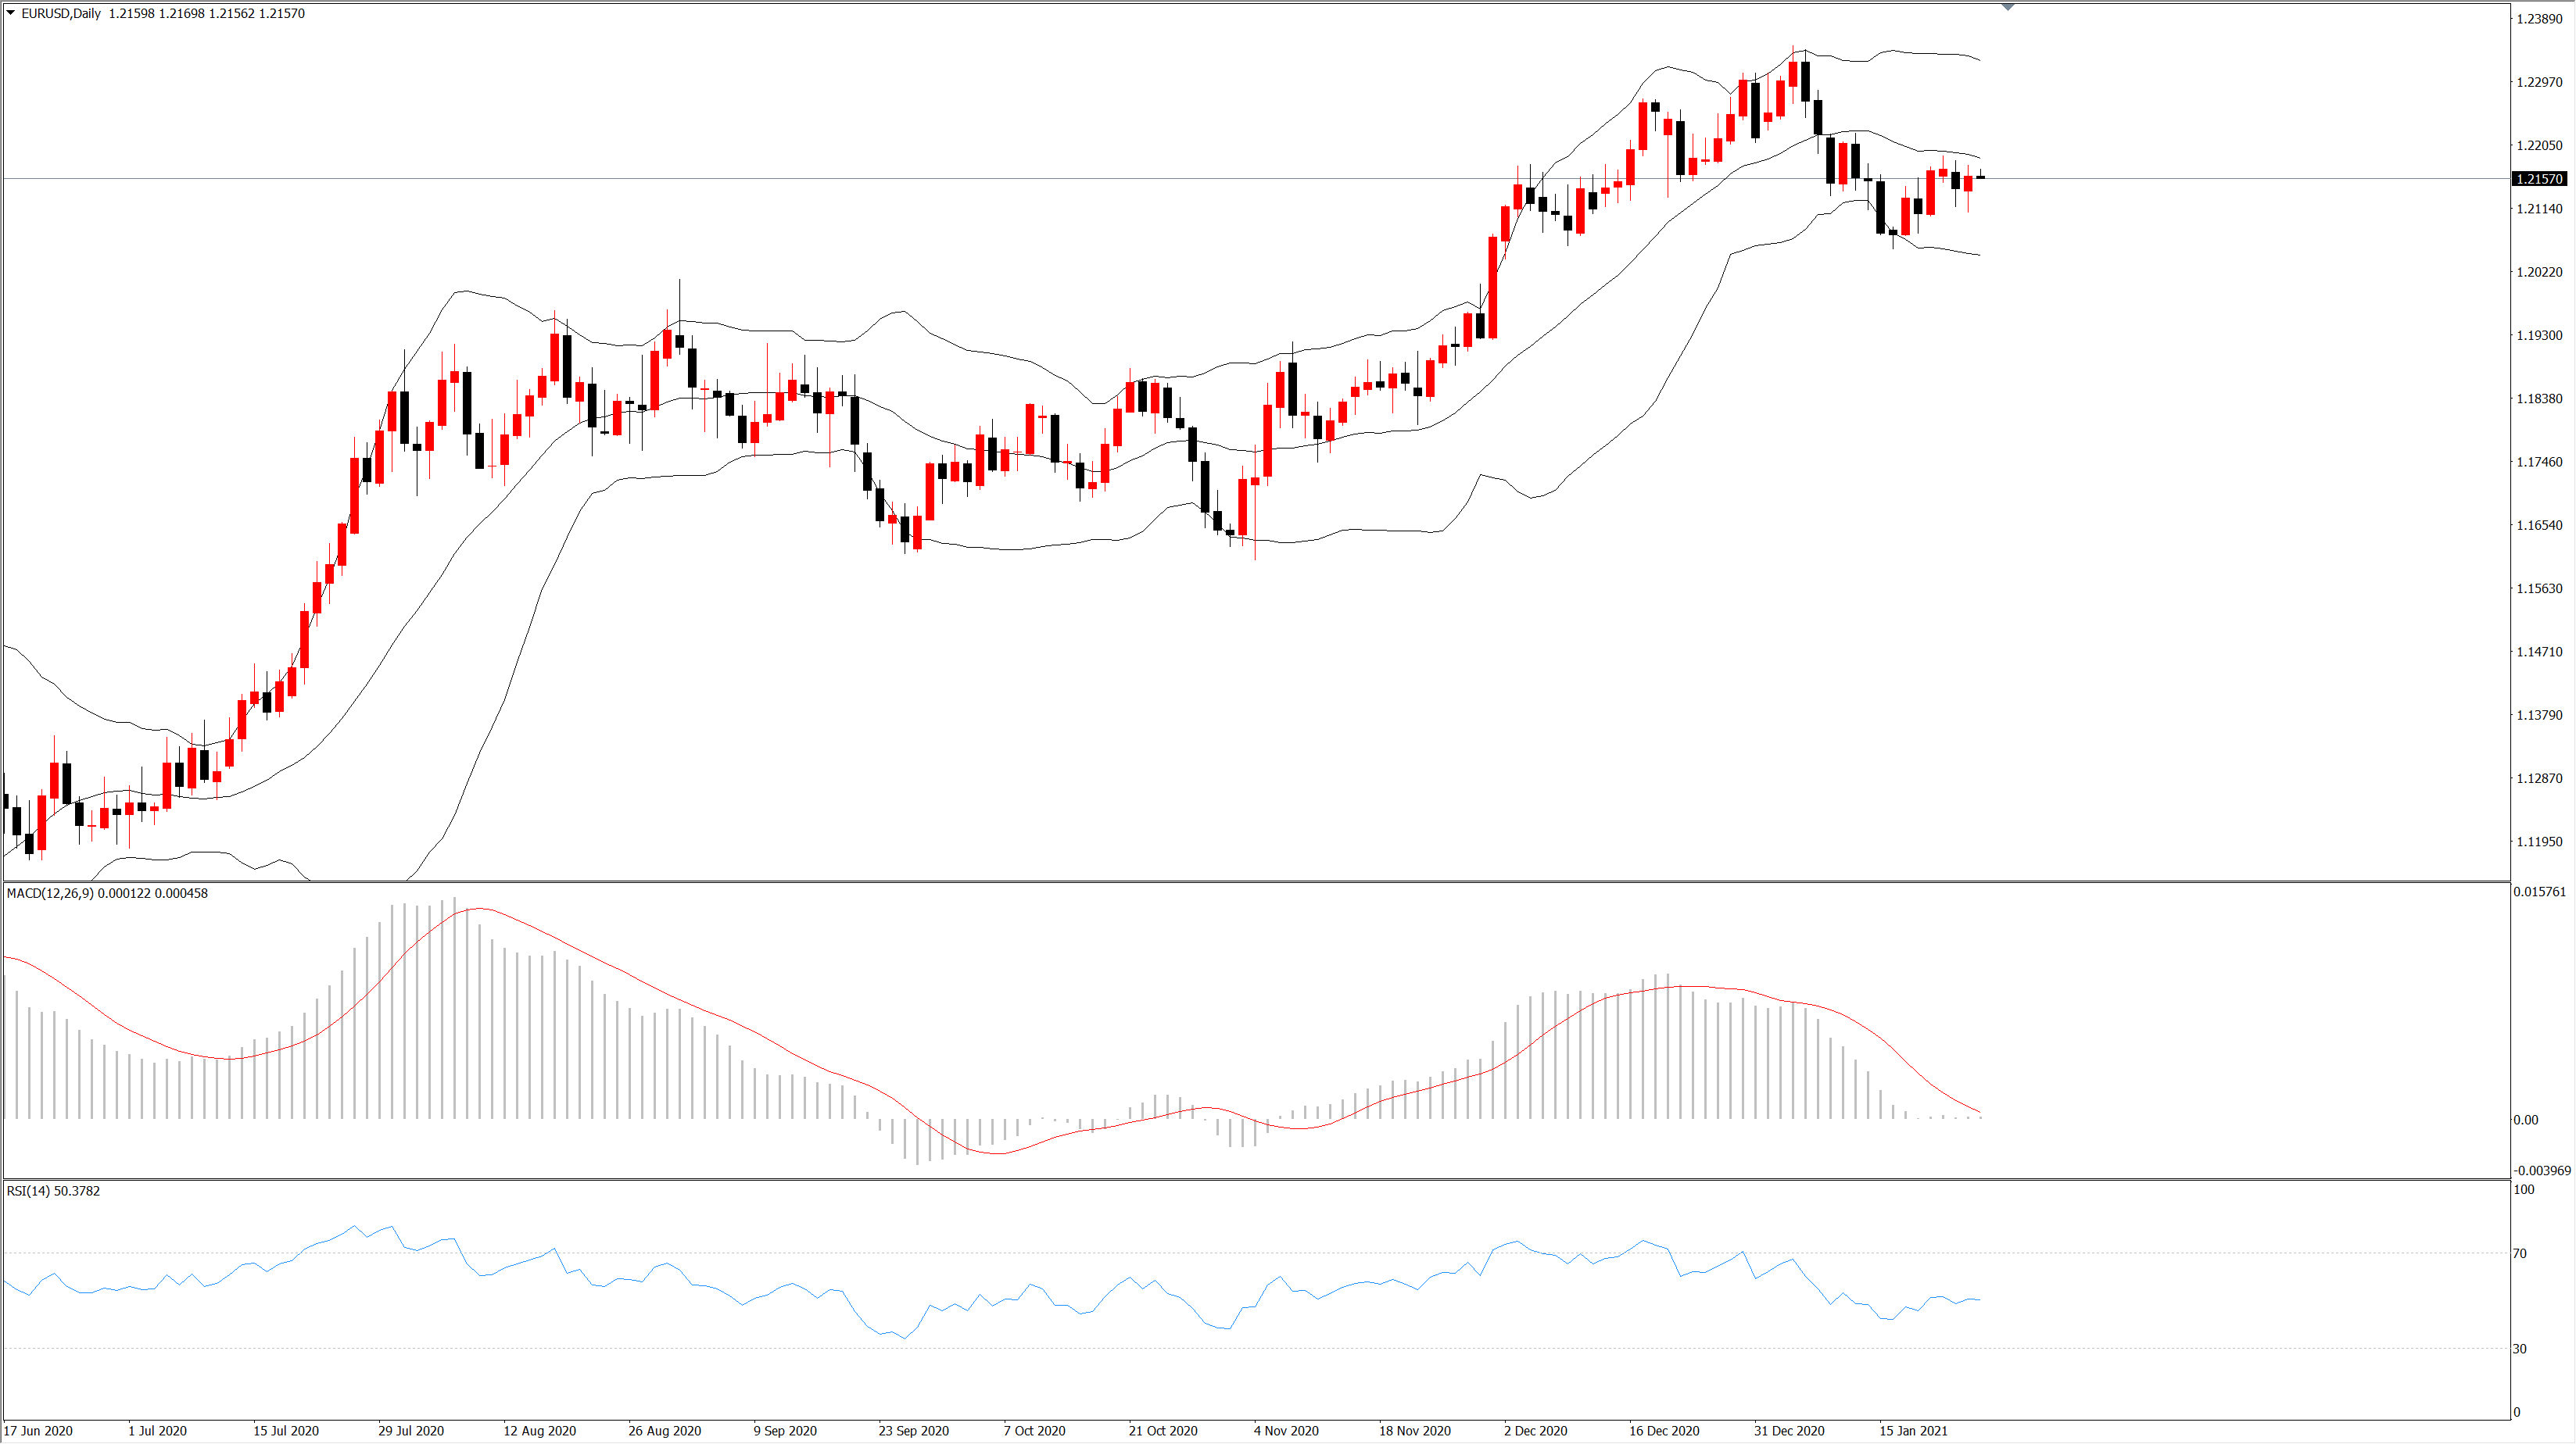Click the MACD upper scale value 0.015761
Image resolution: width=2576 pixels, height=1444 pixels.
click(x=2540, y=892)
